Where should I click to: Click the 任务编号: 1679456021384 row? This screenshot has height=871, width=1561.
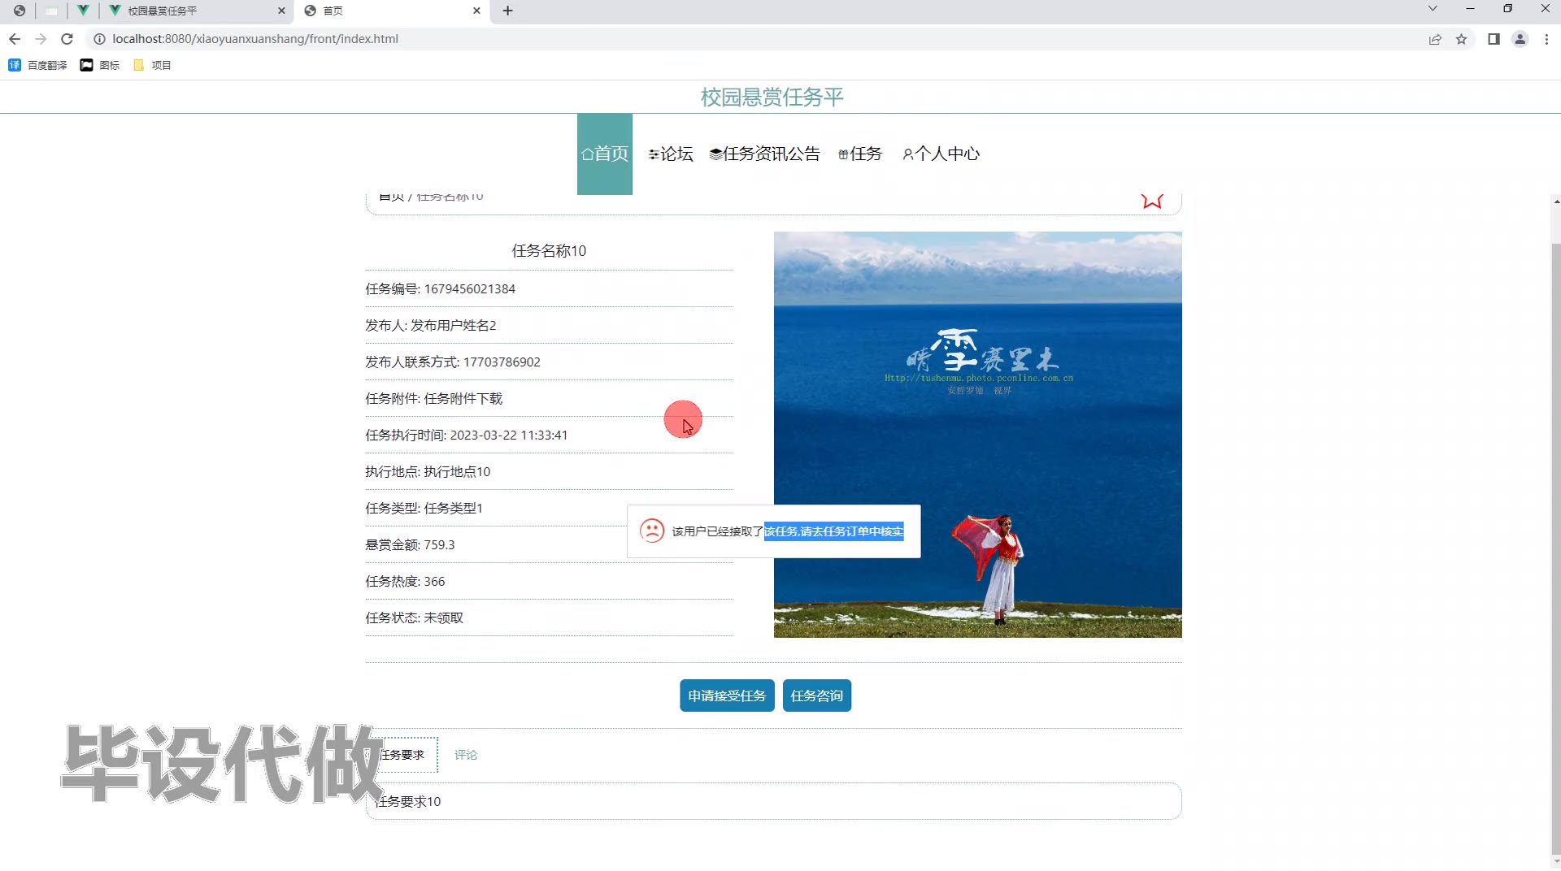pos(549,288)
